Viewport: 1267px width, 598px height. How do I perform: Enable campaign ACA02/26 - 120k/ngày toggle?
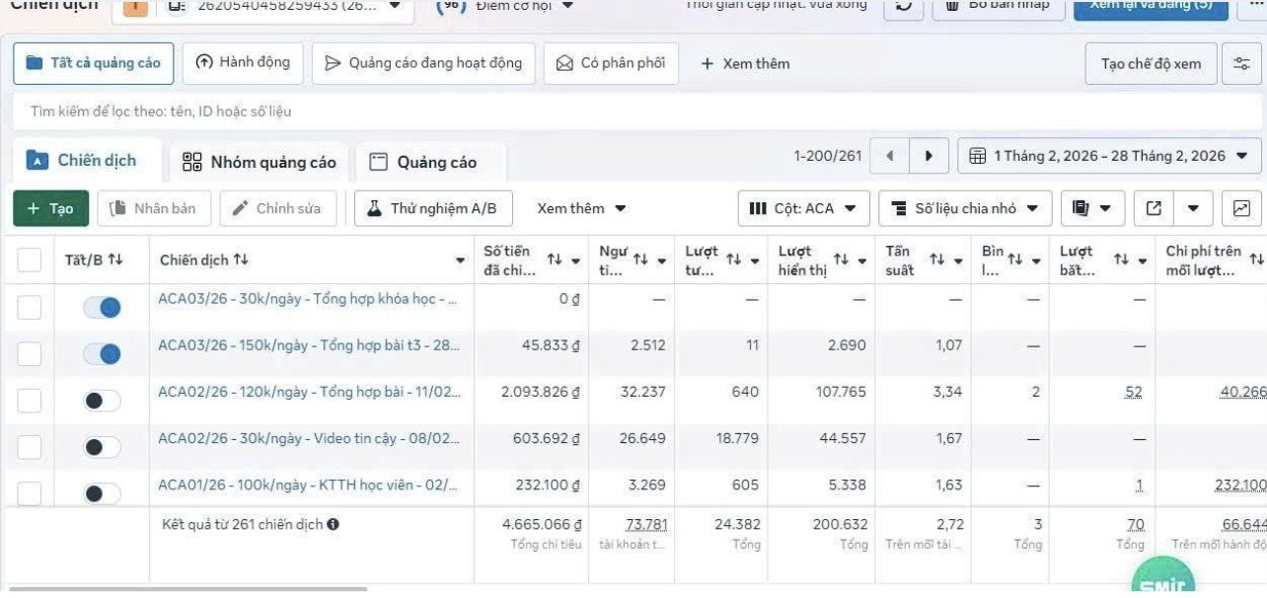pos(102,401)
